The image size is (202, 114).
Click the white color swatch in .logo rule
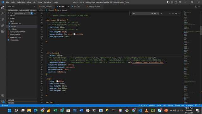[57, 81]
